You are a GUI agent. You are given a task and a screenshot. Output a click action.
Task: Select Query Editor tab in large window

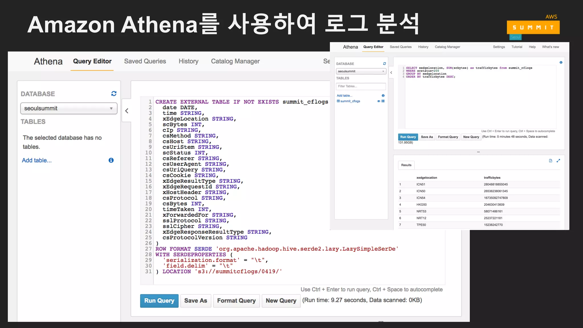pos(92,61)
